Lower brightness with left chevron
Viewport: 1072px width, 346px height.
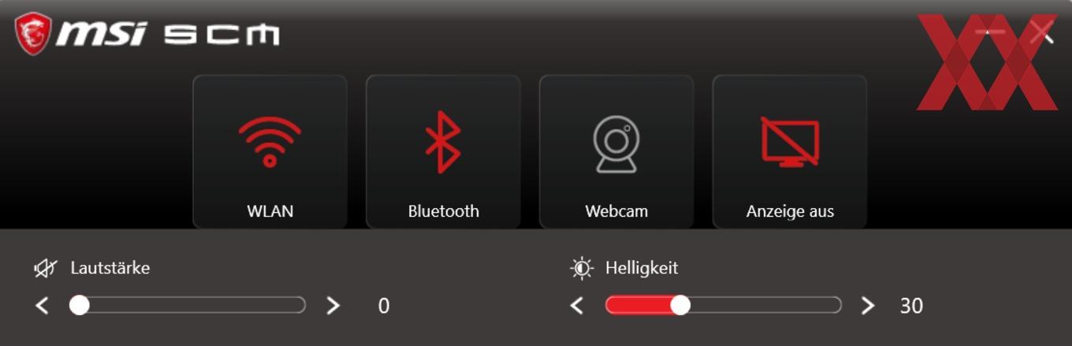[x=577, y=306]
